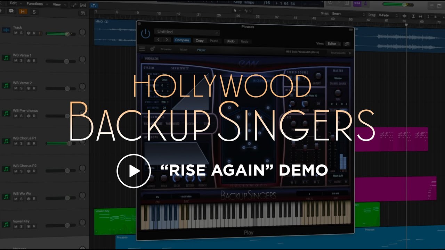This screenshot has width=445, height=250.
Task: Click the Automation curve icon
Action: pos(74,5)
